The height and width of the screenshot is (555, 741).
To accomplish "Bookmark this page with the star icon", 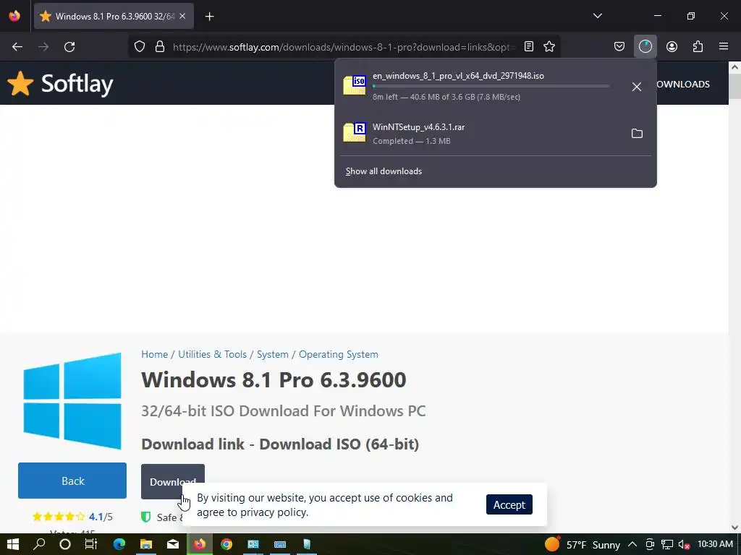I will click(549, 47).
